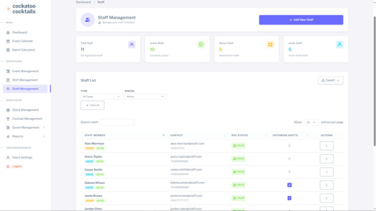Go to Shift Management page
The image size is (376, 211).
point(25,80)
